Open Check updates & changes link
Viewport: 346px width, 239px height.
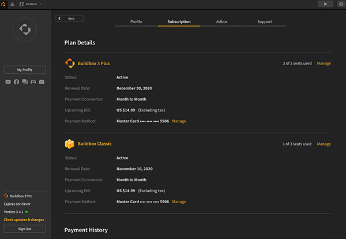(24, 219)
